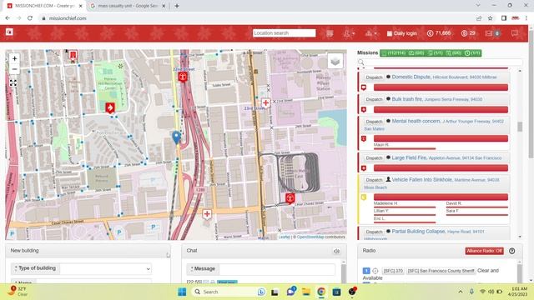
Task: Toggle the second mission filter (0/0)
Action: point(416,53)
